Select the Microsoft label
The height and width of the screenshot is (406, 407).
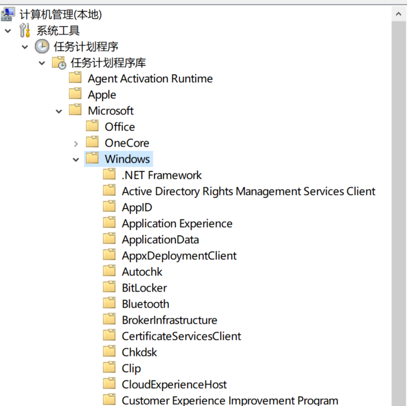111,111
